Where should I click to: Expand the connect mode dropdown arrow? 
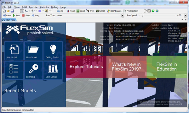[29, 11]
